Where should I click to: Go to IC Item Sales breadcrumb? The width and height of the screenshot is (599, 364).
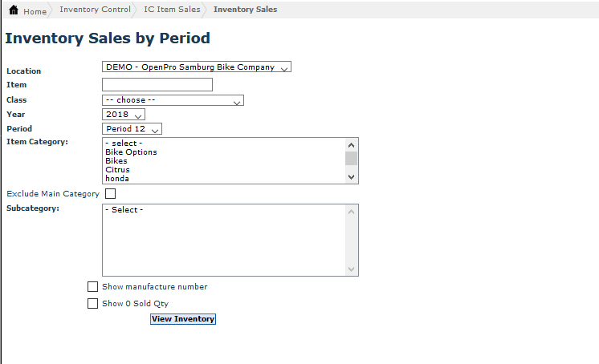click(172, 10)
